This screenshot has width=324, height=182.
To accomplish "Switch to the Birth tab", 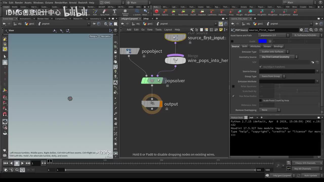I will pyautogui.click(x=245, y=46).
